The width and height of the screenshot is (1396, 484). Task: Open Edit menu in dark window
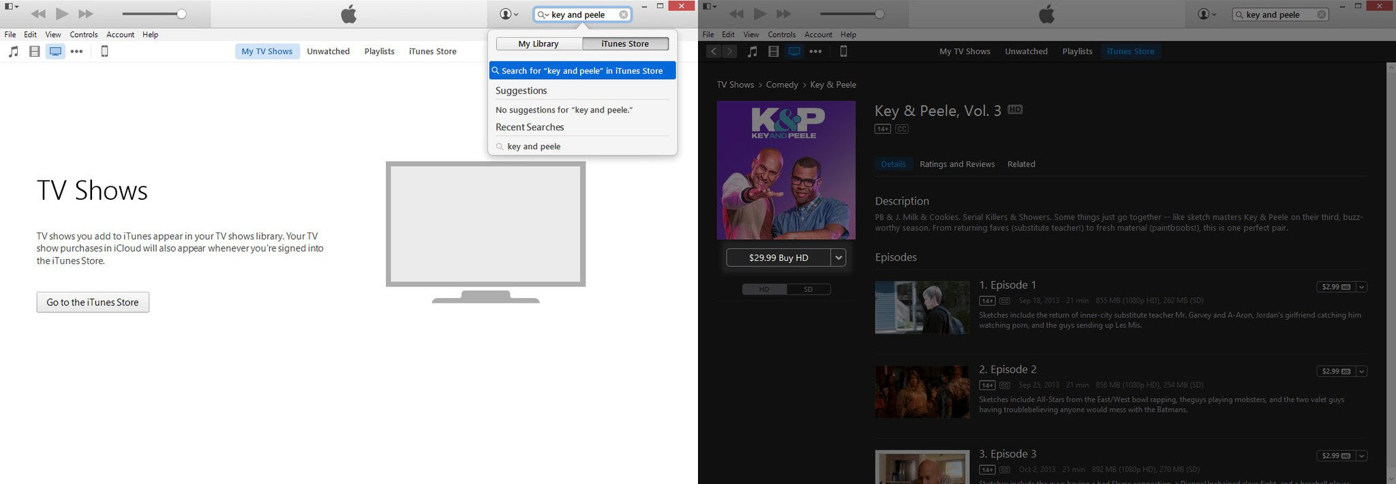[728, 34]
